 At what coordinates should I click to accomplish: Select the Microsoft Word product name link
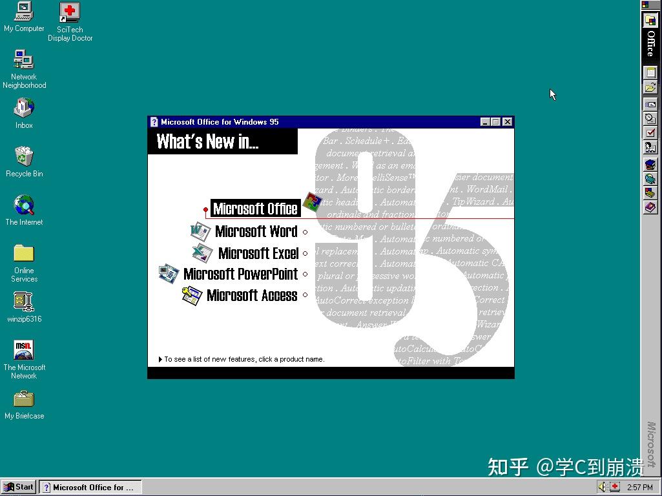coord(256,231)
